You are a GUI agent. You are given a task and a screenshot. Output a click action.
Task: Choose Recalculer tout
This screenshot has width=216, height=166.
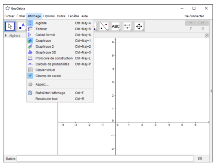pyautogui.click(x=60, y=99)
